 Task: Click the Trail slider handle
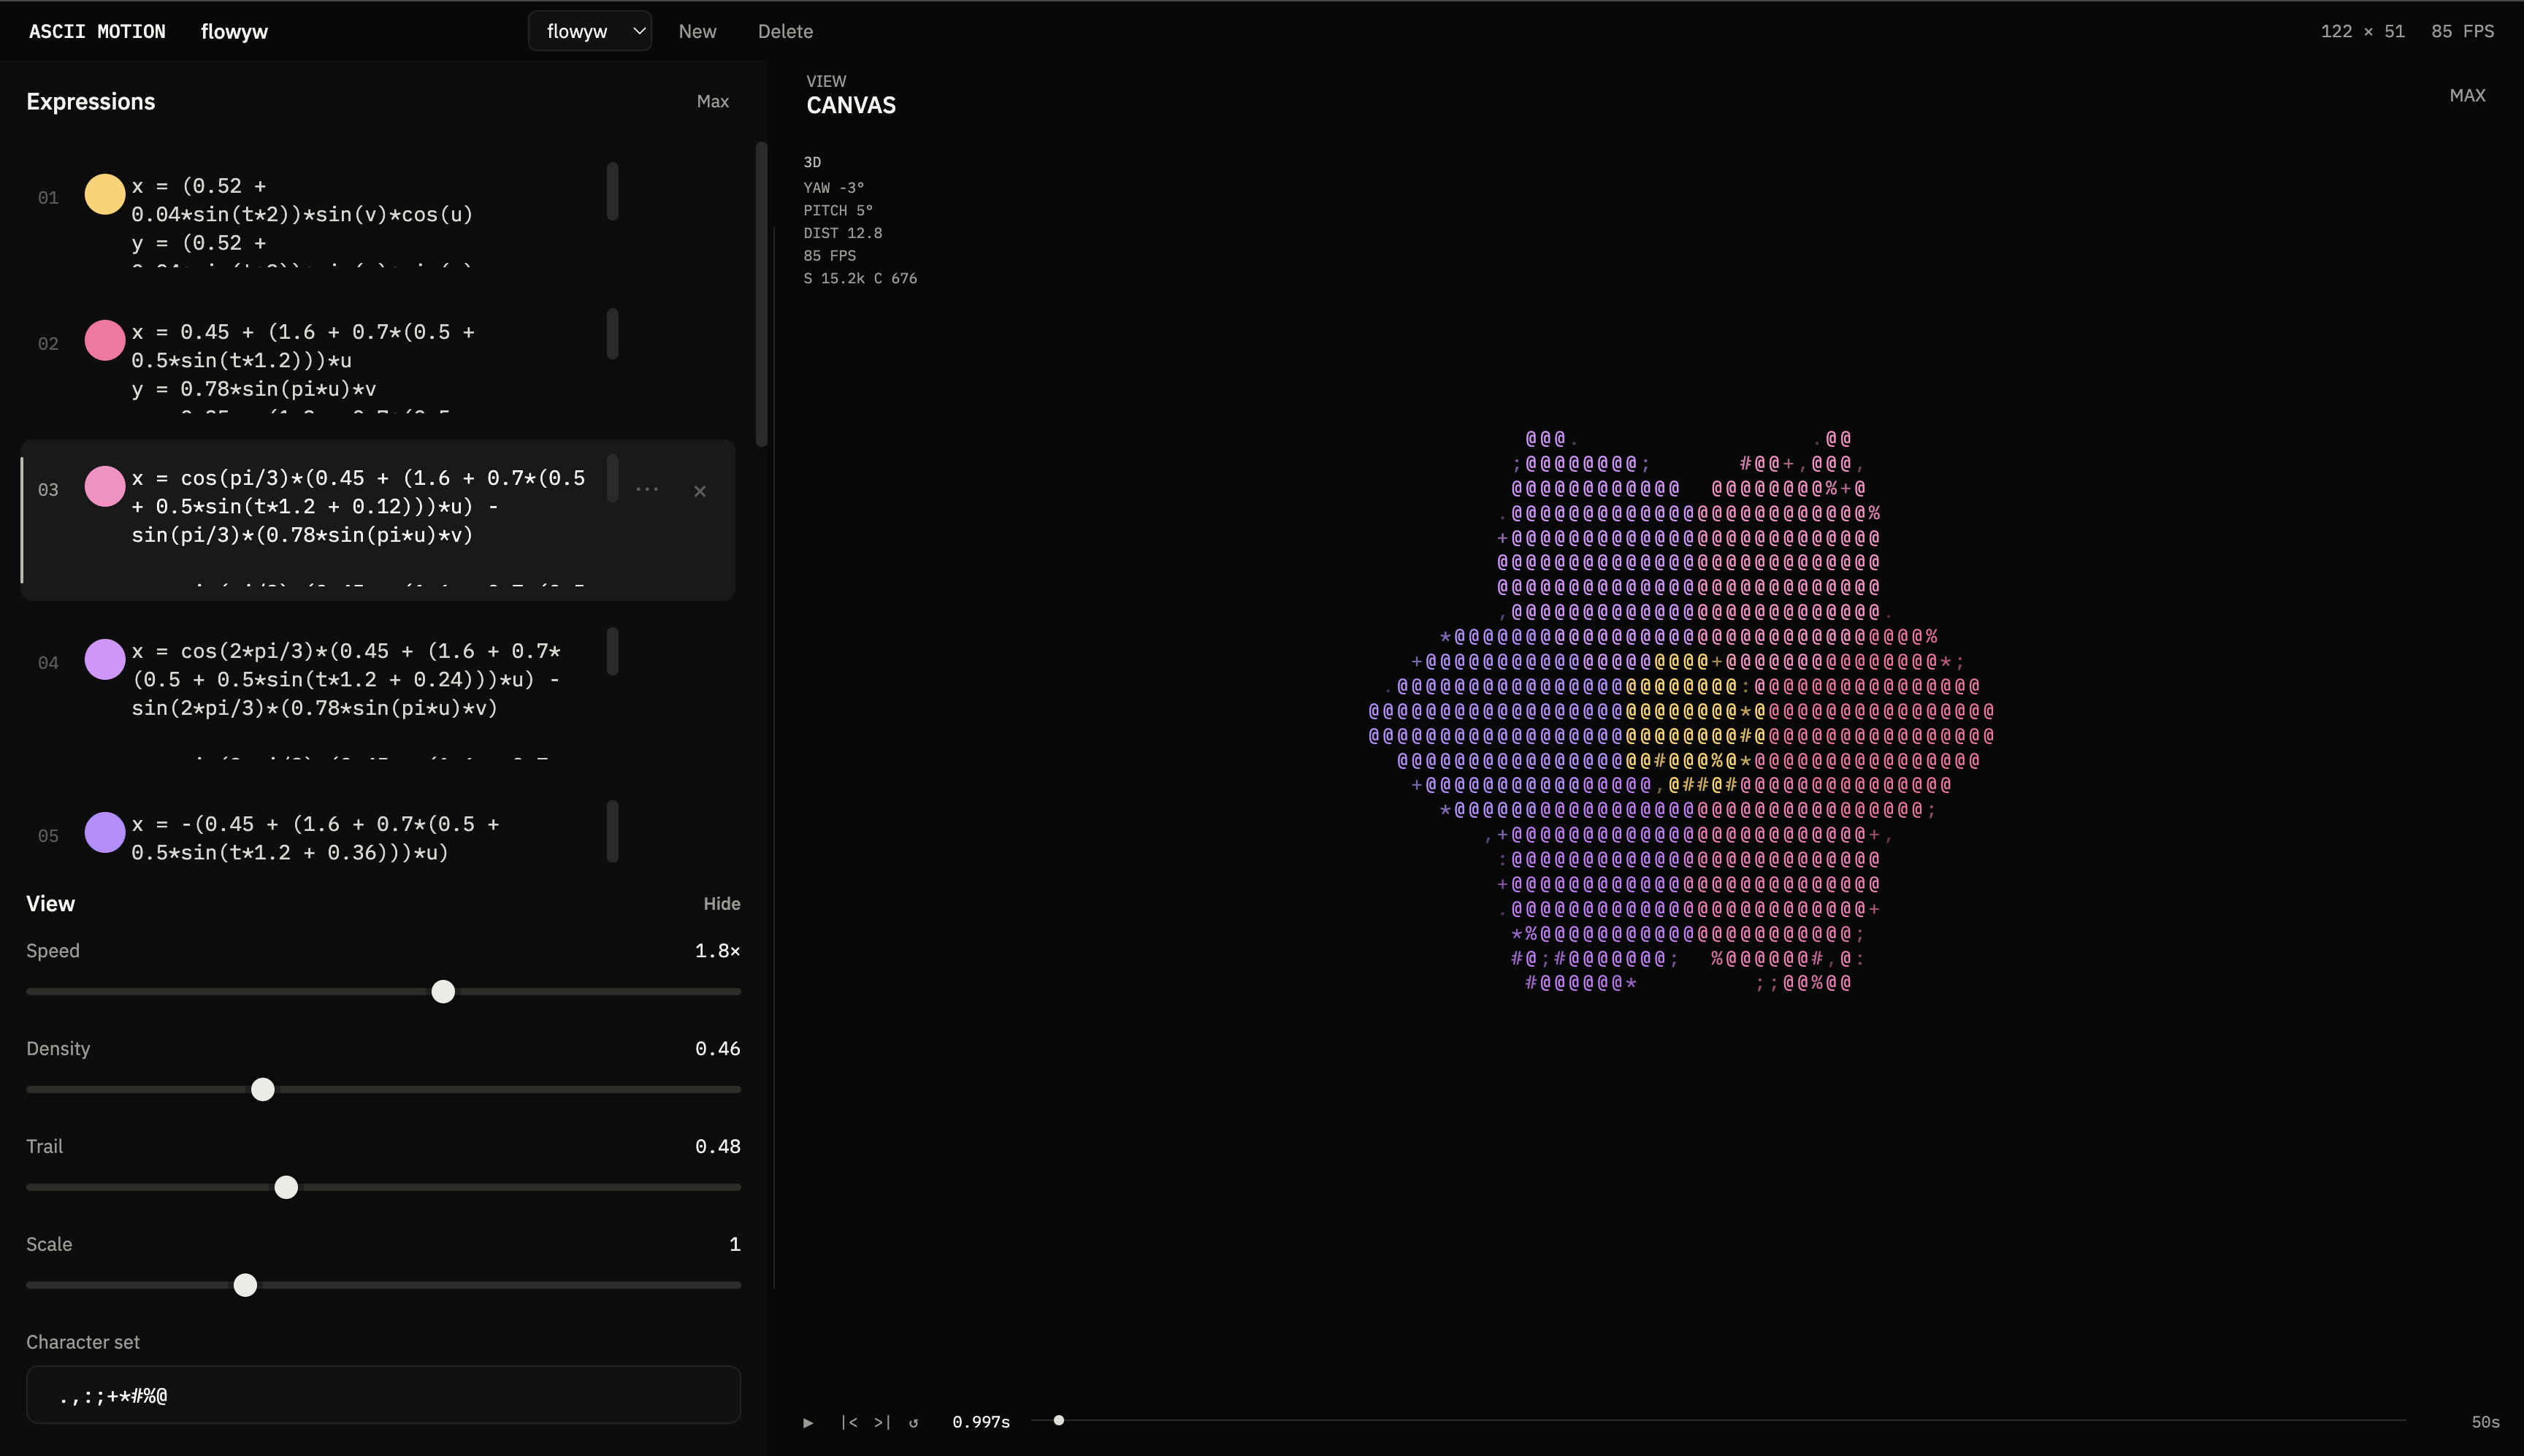click(286, 1187)
